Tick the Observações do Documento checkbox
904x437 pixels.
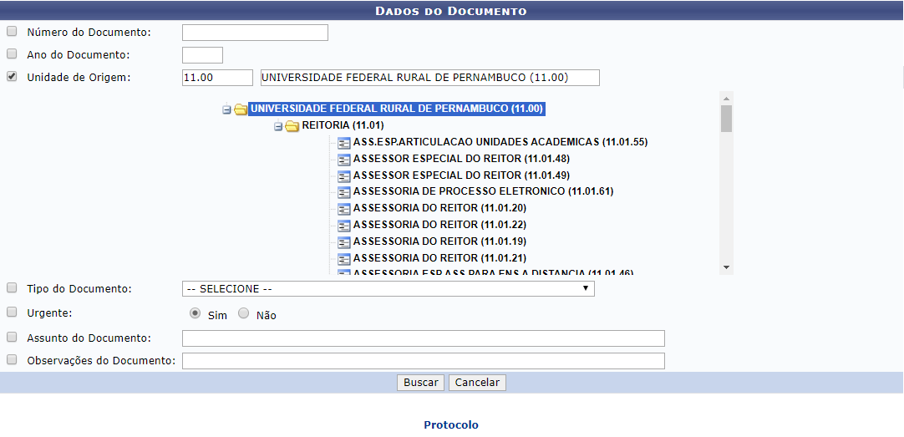coord(12,359)
